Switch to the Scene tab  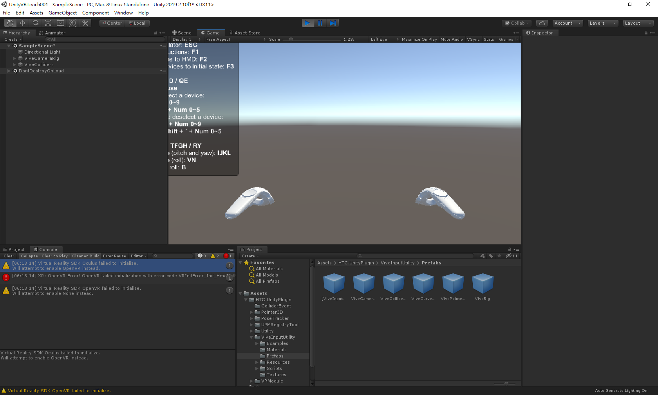tap(182, 33)
